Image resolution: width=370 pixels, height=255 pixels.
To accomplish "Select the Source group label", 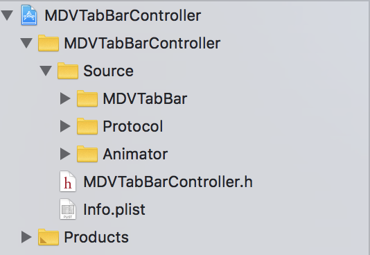I will click(108, 71).
